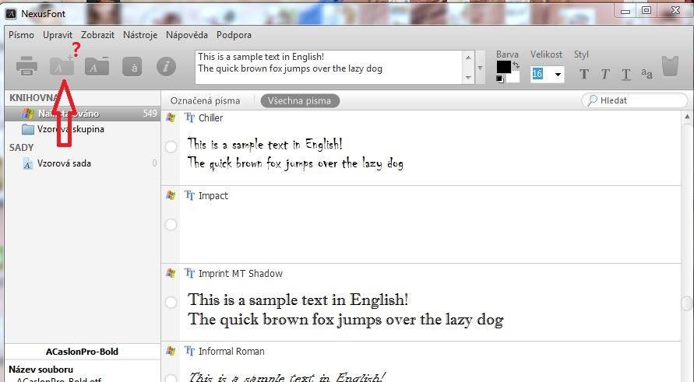694x382 pixels.
Task: Toggle anti-aliasing aa style icon
Action: [x=646, y=74]
